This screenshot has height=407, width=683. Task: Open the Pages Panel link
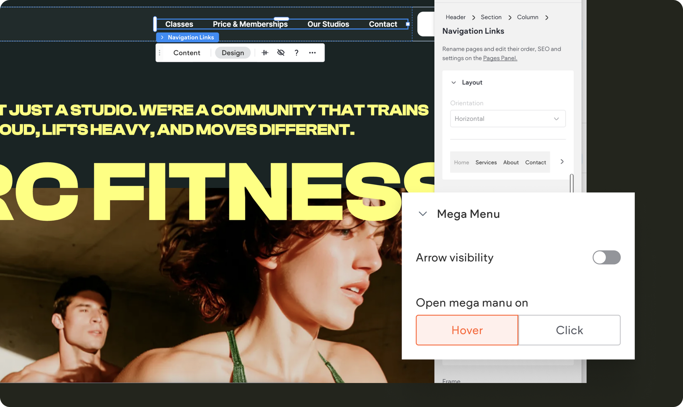point(500,58)
